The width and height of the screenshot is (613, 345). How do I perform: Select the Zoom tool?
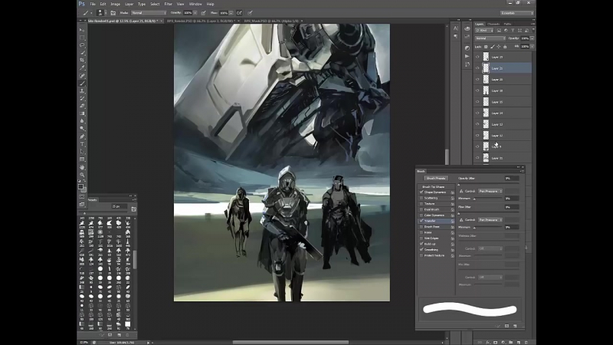coord(82,175)
